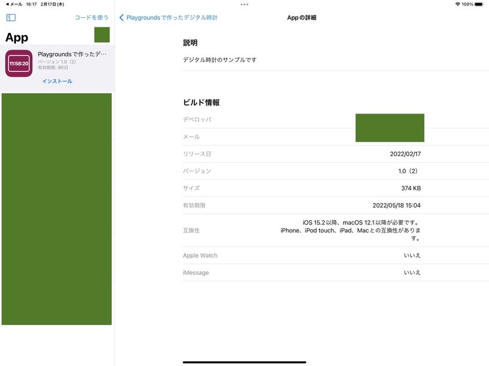Tap the iMessage row label

[x=196, y=273]
